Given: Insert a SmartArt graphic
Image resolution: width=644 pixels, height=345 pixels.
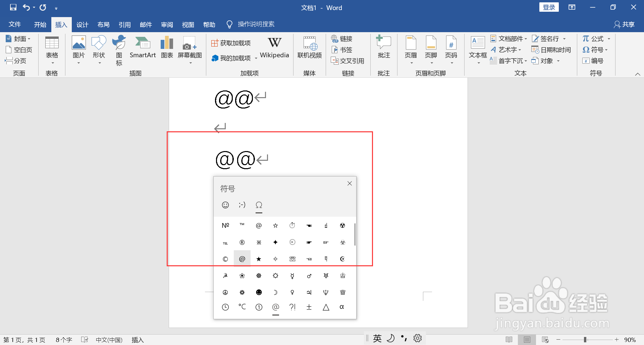Looking at the screenshot, I should 143,47.
